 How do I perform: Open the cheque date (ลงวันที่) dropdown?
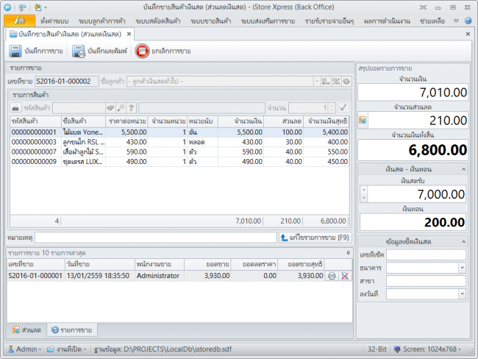(x=460, y=294)
